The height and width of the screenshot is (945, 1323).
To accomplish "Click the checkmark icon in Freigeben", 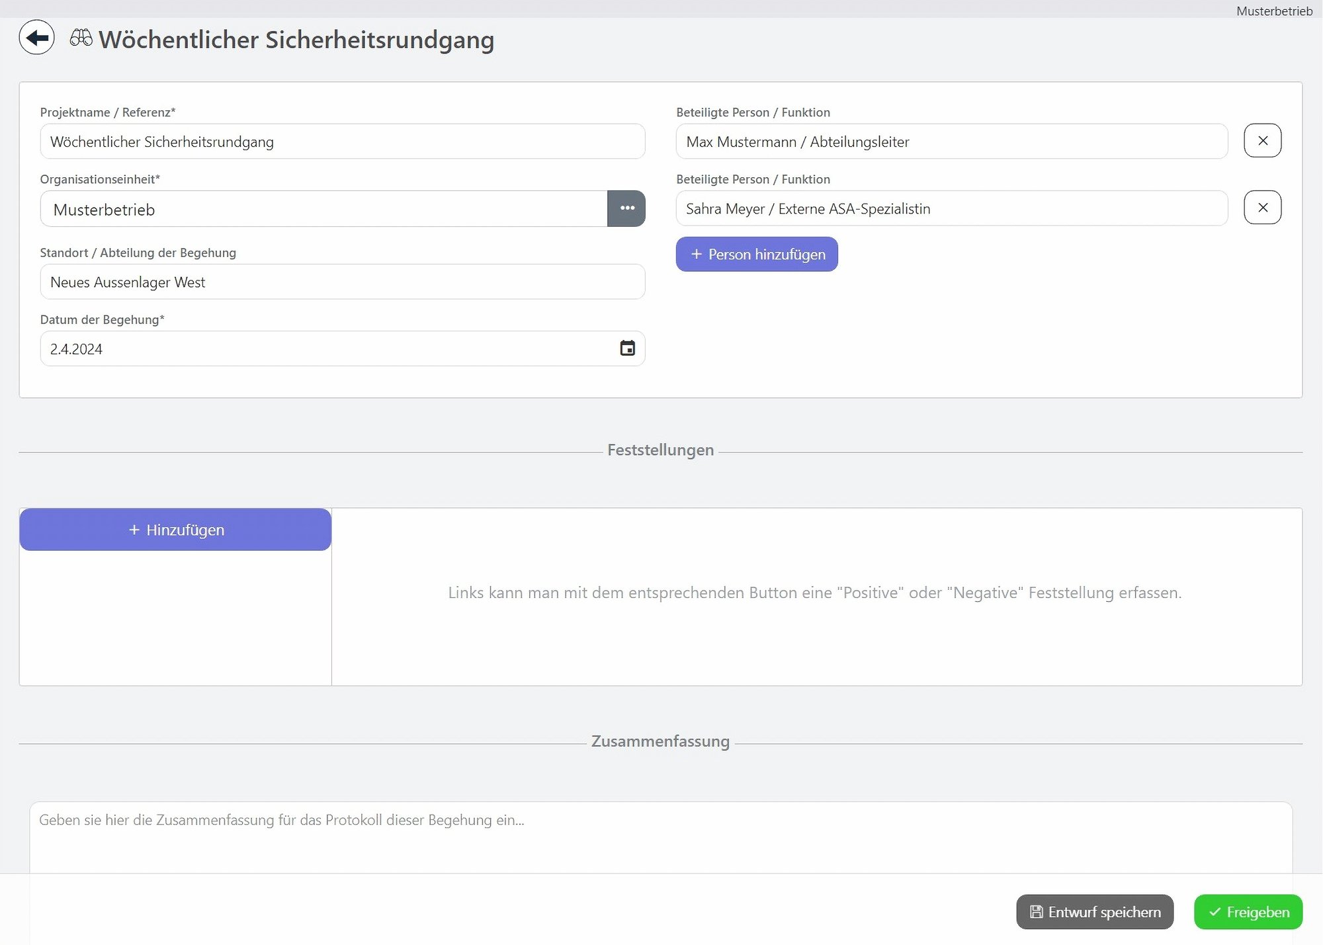I will tap(1215, 912).
